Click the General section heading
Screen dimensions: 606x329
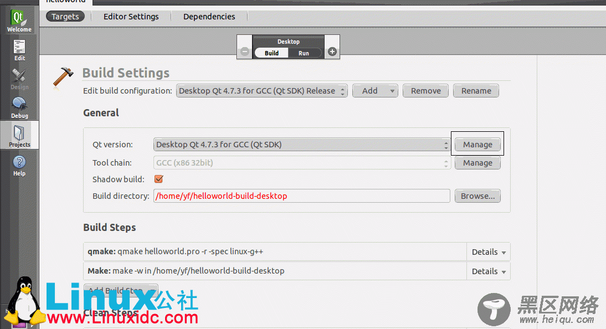[101, 113]
